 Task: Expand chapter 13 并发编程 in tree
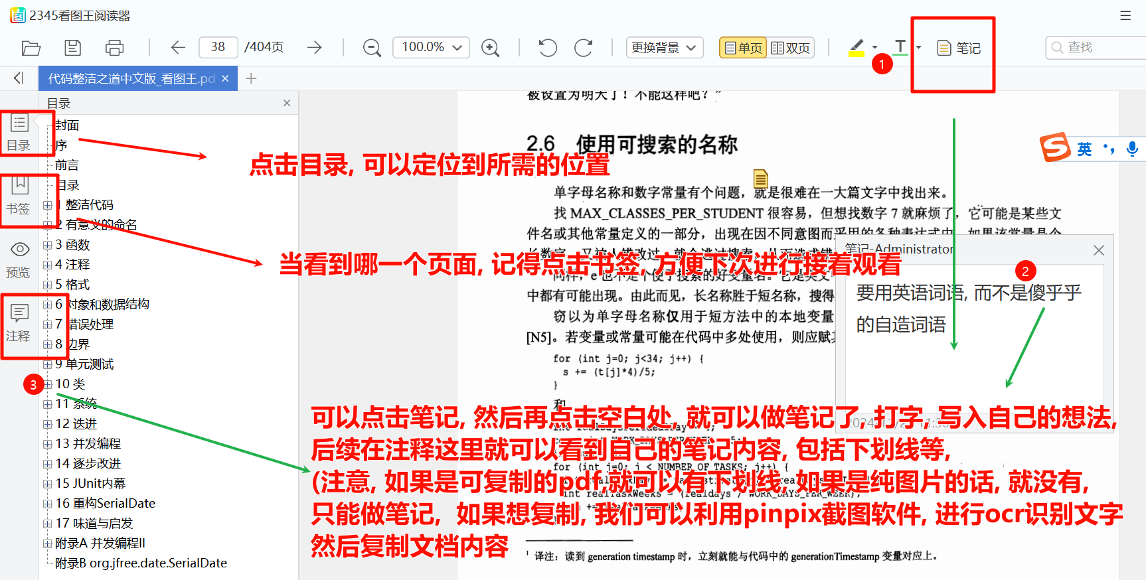[48, 444]
